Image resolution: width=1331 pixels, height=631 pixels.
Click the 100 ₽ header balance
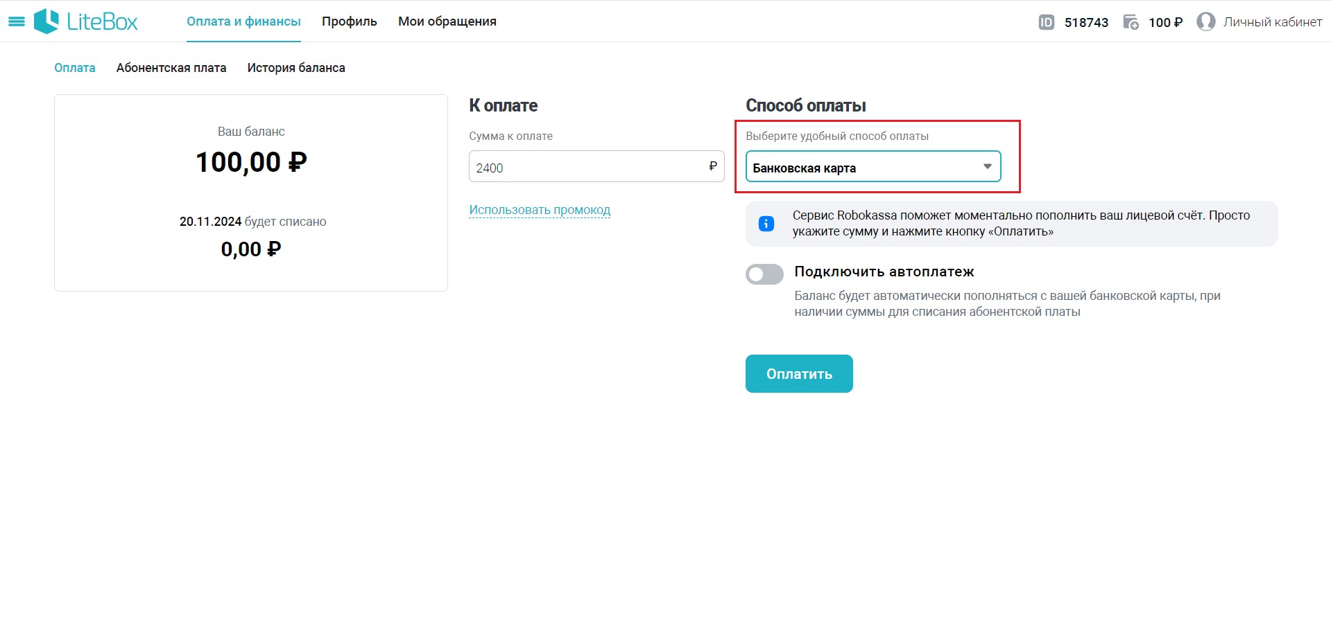pyautogui.click(x=1165, y=22)
